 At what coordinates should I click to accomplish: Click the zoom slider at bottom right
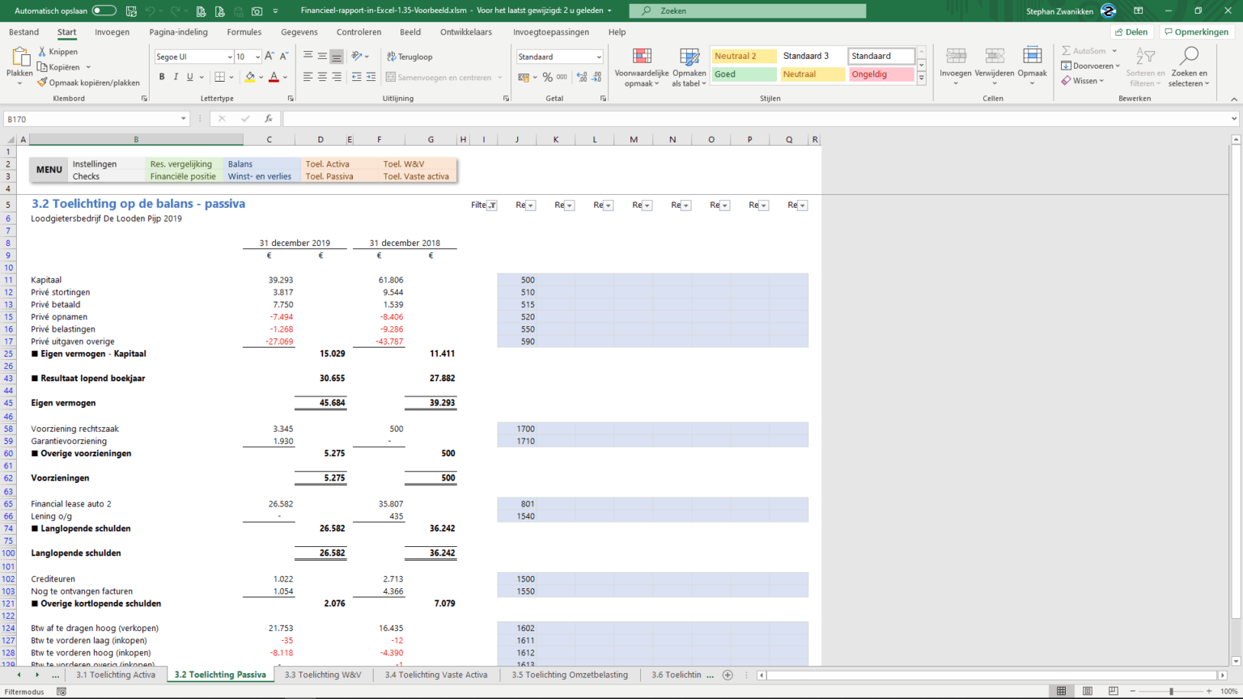click(x=1173, y=691)
